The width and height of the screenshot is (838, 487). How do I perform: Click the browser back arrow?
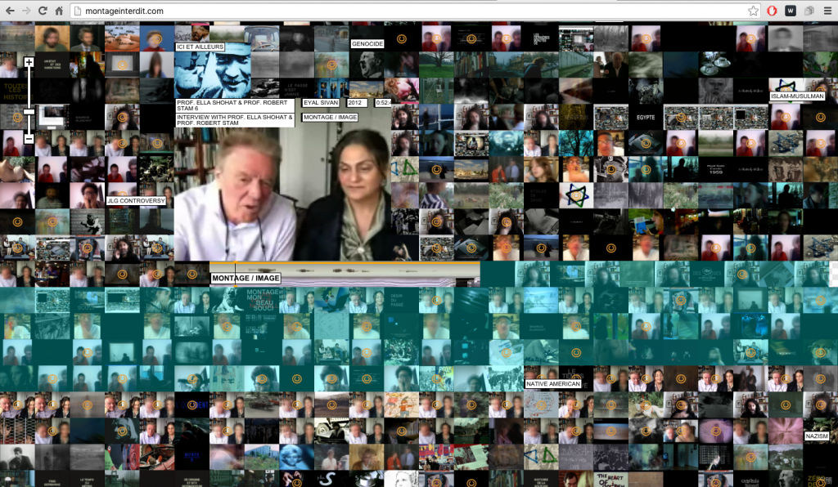[10, 11]
